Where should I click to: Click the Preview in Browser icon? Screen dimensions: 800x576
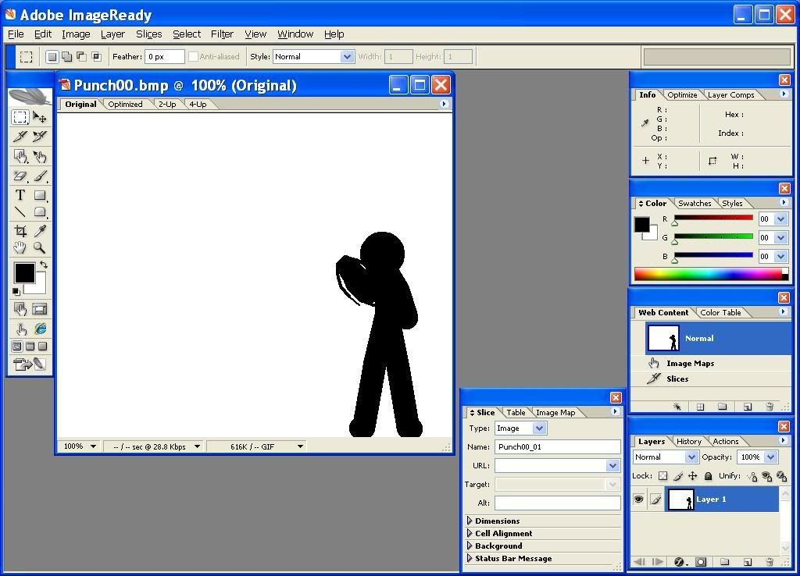click(40, 329)
